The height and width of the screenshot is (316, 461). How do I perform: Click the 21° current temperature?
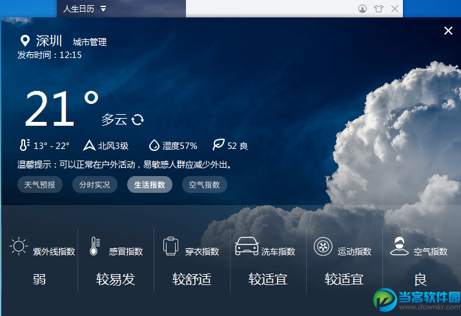[x=61, y=108]
